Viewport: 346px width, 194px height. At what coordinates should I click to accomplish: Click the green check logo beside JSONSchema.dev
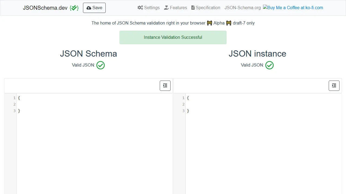tap(74, 8)
